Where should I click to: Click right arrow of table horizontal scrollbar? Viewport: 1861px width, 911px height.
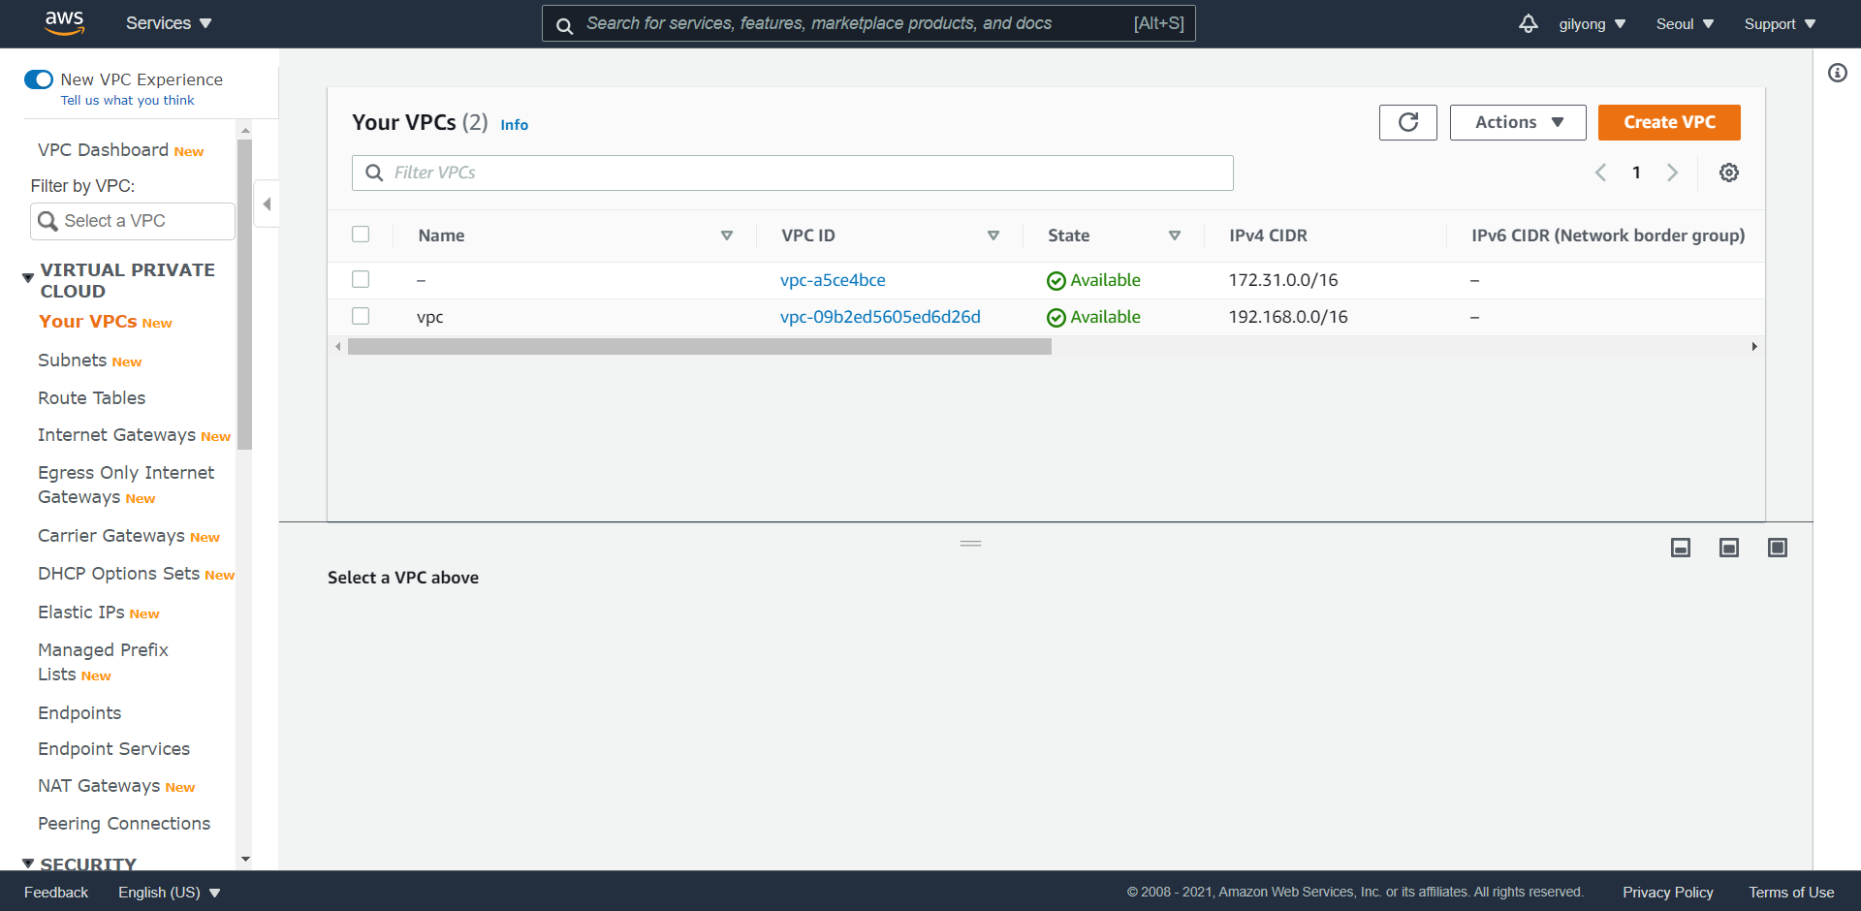[1754, 347]
